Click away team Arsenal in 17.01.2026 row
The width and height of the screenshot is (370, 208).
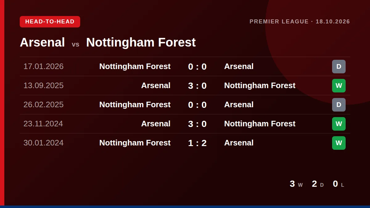coord(239,66)
